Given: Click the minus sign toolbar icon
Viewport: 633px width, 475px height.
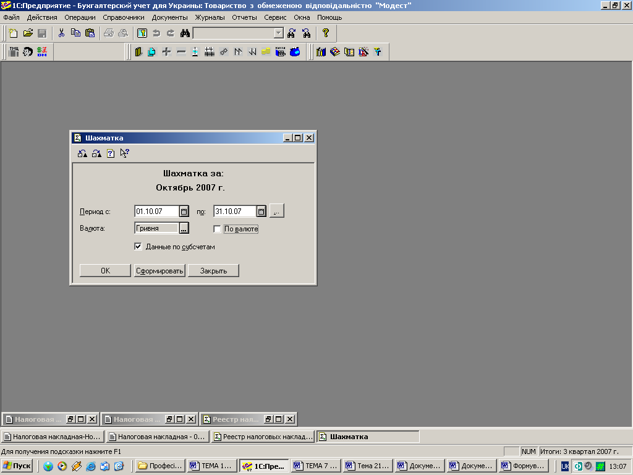Looking at the screenshot, I should (181, 52).
